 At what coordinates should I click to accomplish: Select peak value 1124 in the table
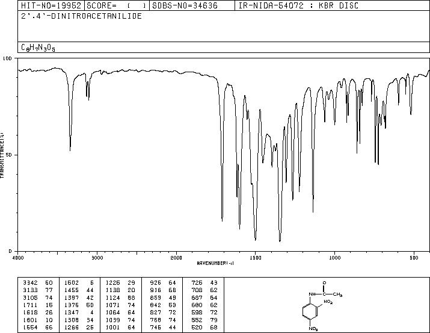coord(112,297)
